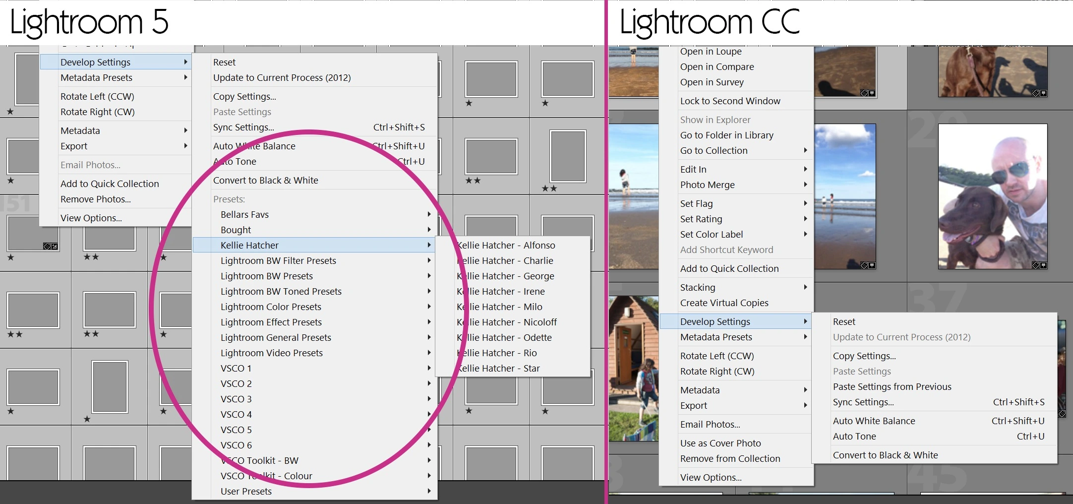Viewport: 1073px width, 504px height.
Task: Choose Rotate Right (CW) in Lightroom 5 menu
Action: [115, 112]
